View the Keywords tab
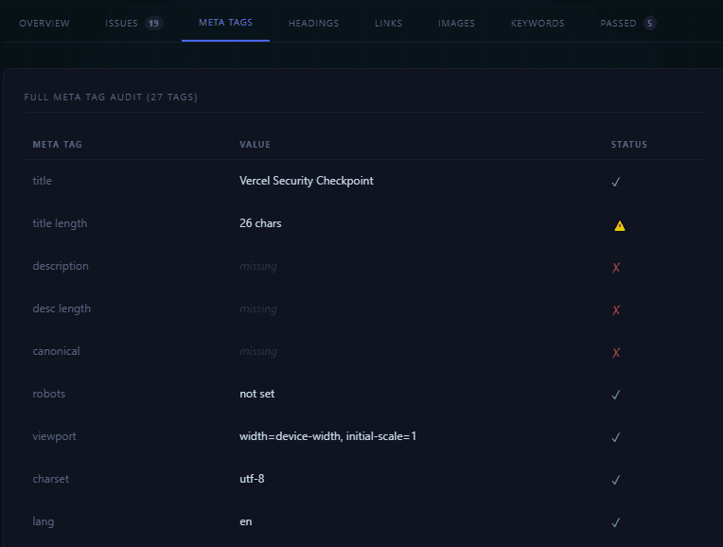The image size is (723, 547). 538,23
